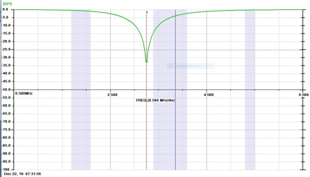
Task: Click the |S21| trace label
Action: pos(7,4)
